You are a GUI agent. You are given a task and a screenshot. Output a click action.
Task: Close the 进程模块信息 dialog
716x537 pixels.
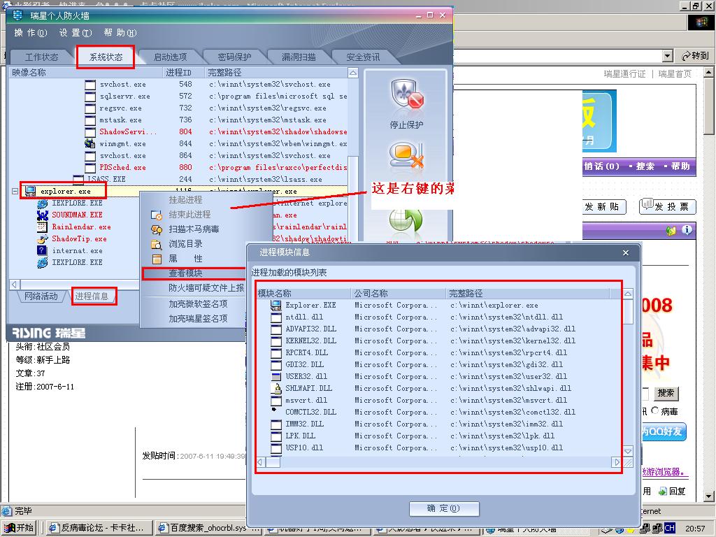626,252
